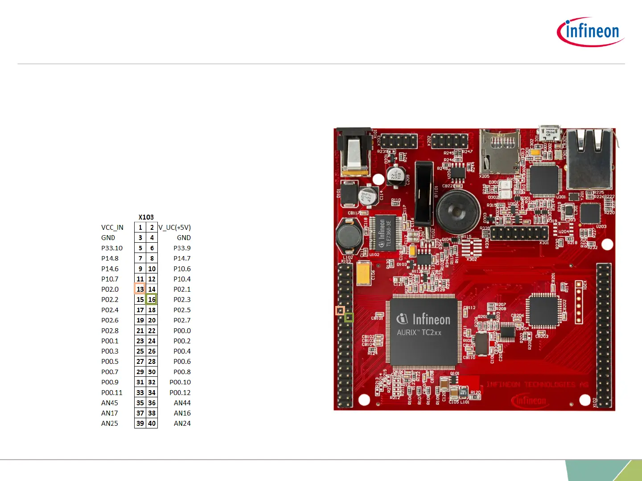Click the AN17 label
642x481 pixels.
[x=110, y=413]
